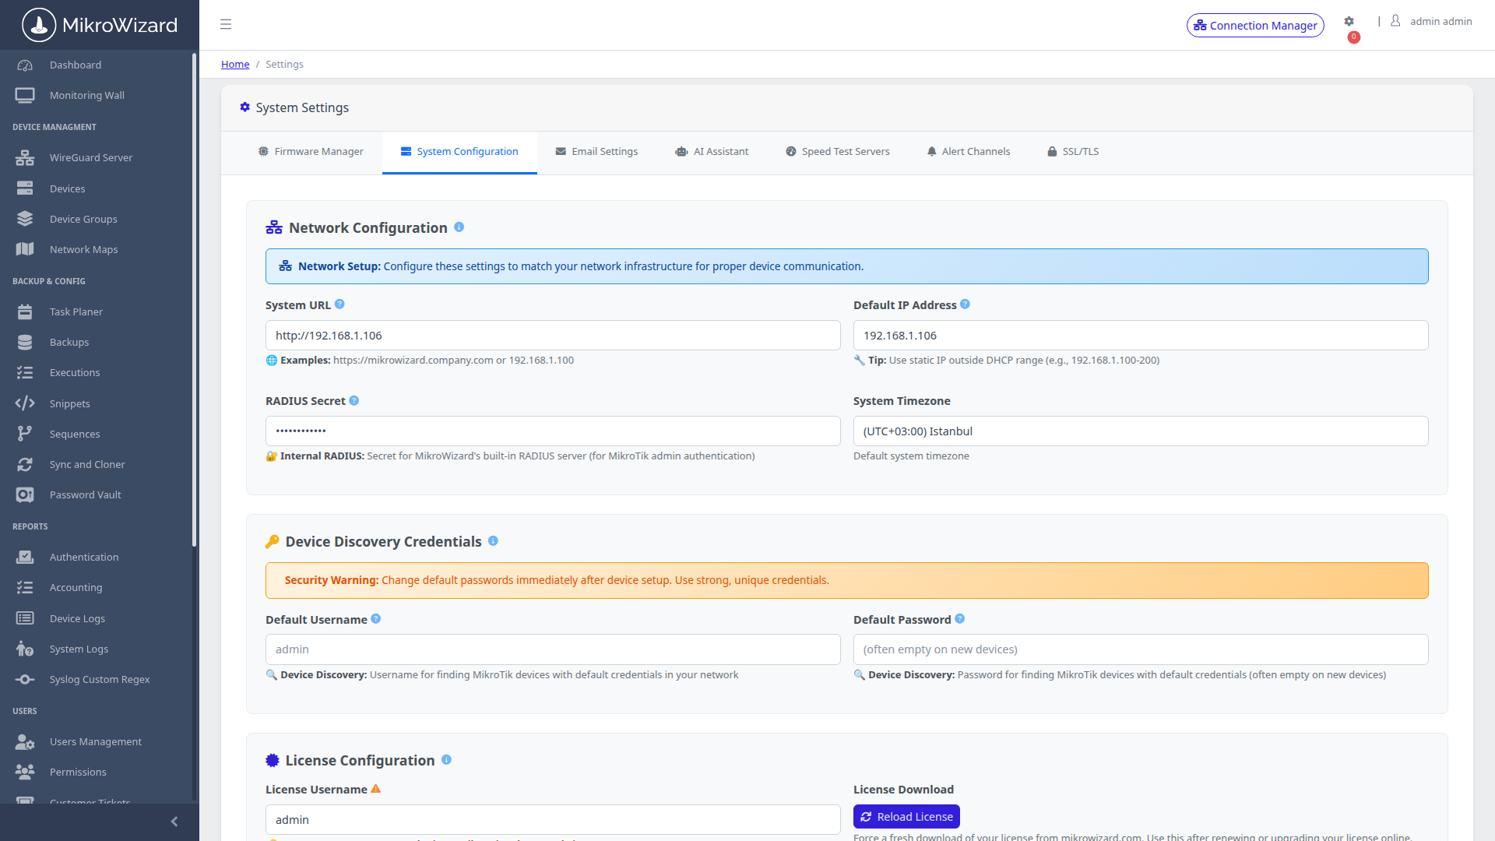
Task: Click the Device Groups layers icon
Action: point(25,219)
